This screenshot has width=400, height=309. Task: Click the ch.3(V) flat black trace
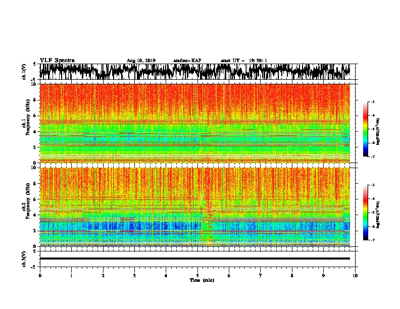click(194, 259)
